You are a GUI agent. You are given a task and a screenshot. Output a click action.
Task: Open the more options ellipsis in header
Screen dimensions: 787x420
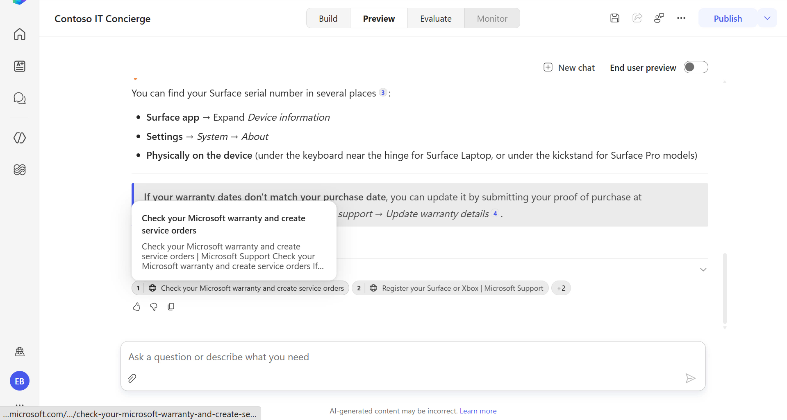681,18
